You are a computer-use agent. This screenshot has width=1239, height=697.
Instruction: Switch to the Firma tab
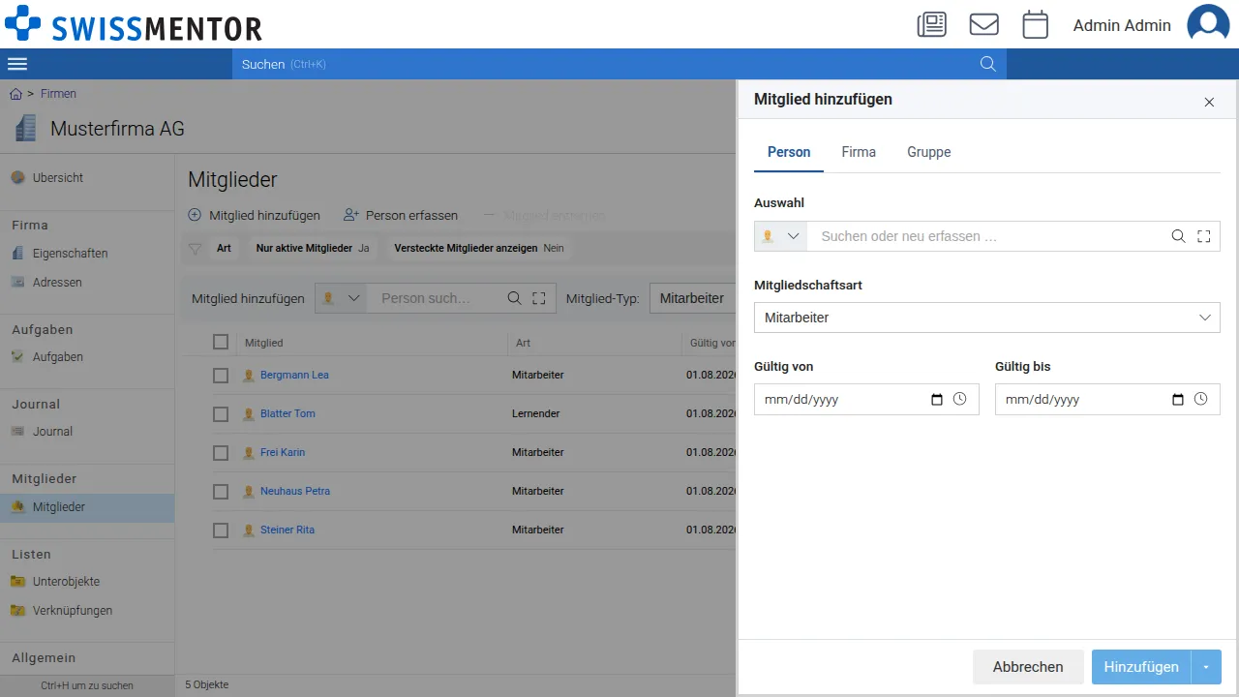pyautogui.click(x=859, y=152)
